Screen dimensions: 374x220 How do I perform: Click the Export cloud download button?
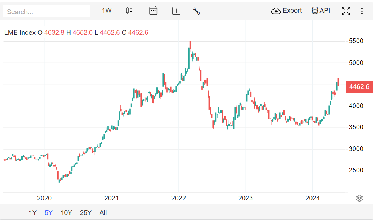286,11
